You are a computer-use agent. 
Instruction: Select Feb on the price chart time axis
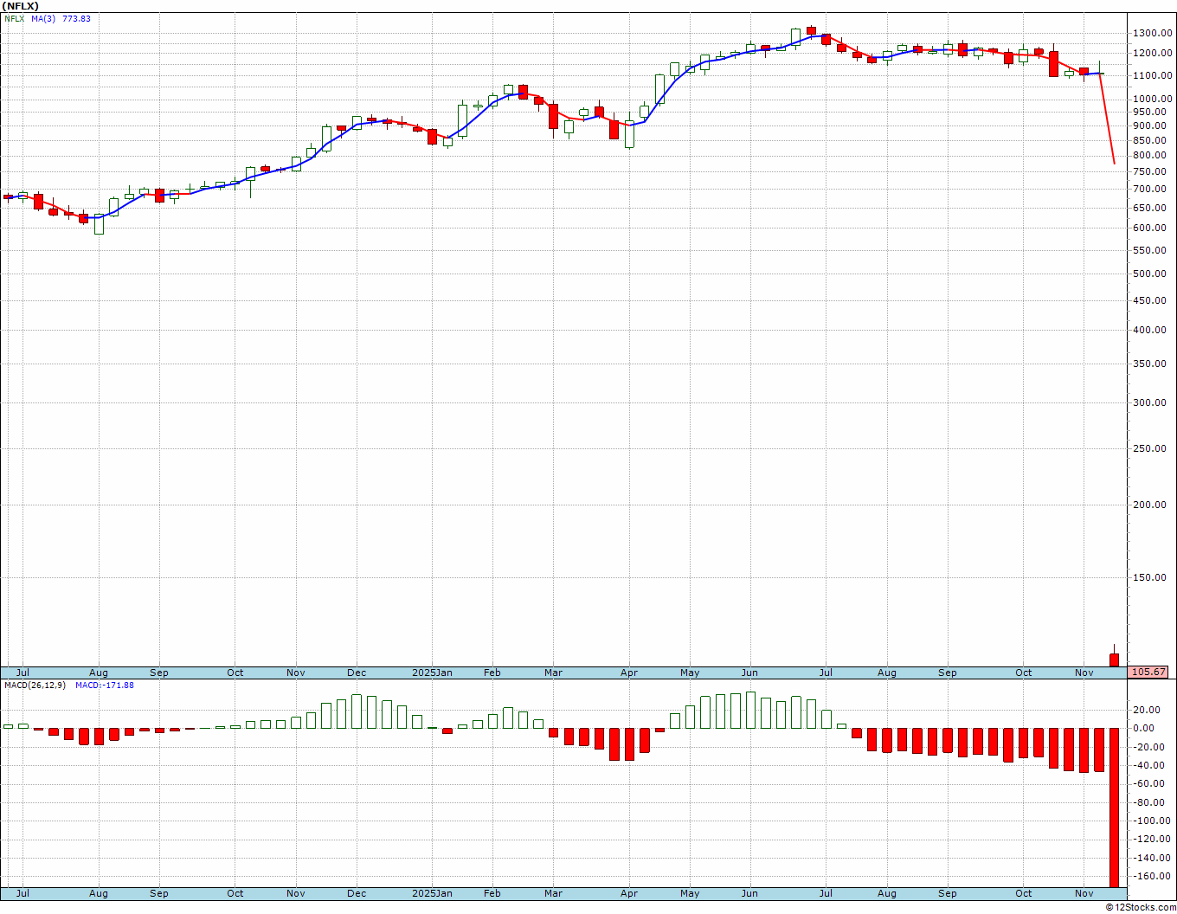point(492,673)
